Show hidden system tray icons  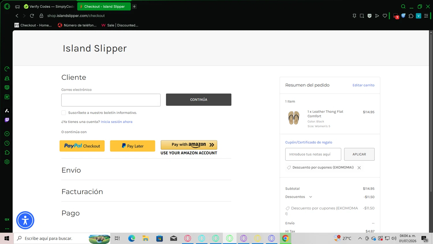[x=360, y=239]
